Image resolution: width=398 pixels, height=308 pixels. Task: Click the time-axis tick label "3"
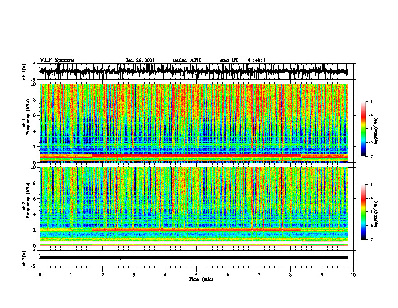[x=134, y=275]
